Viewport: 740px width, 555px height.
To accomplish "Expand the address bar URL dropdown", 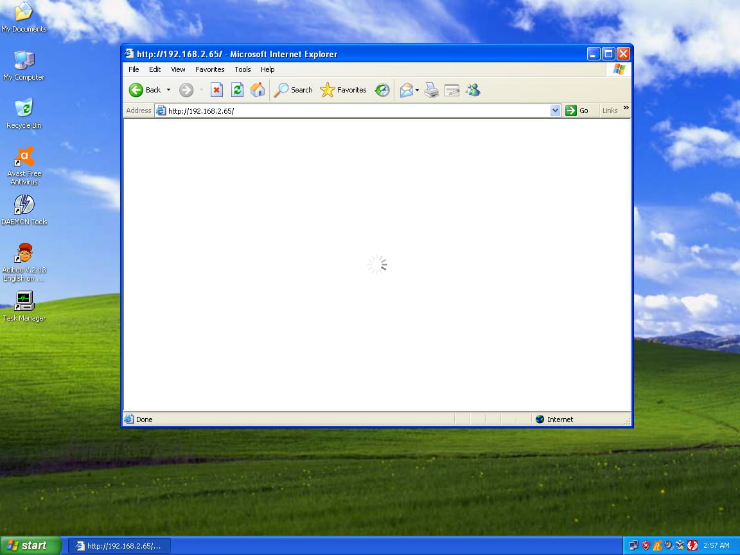I will (555, 110).
